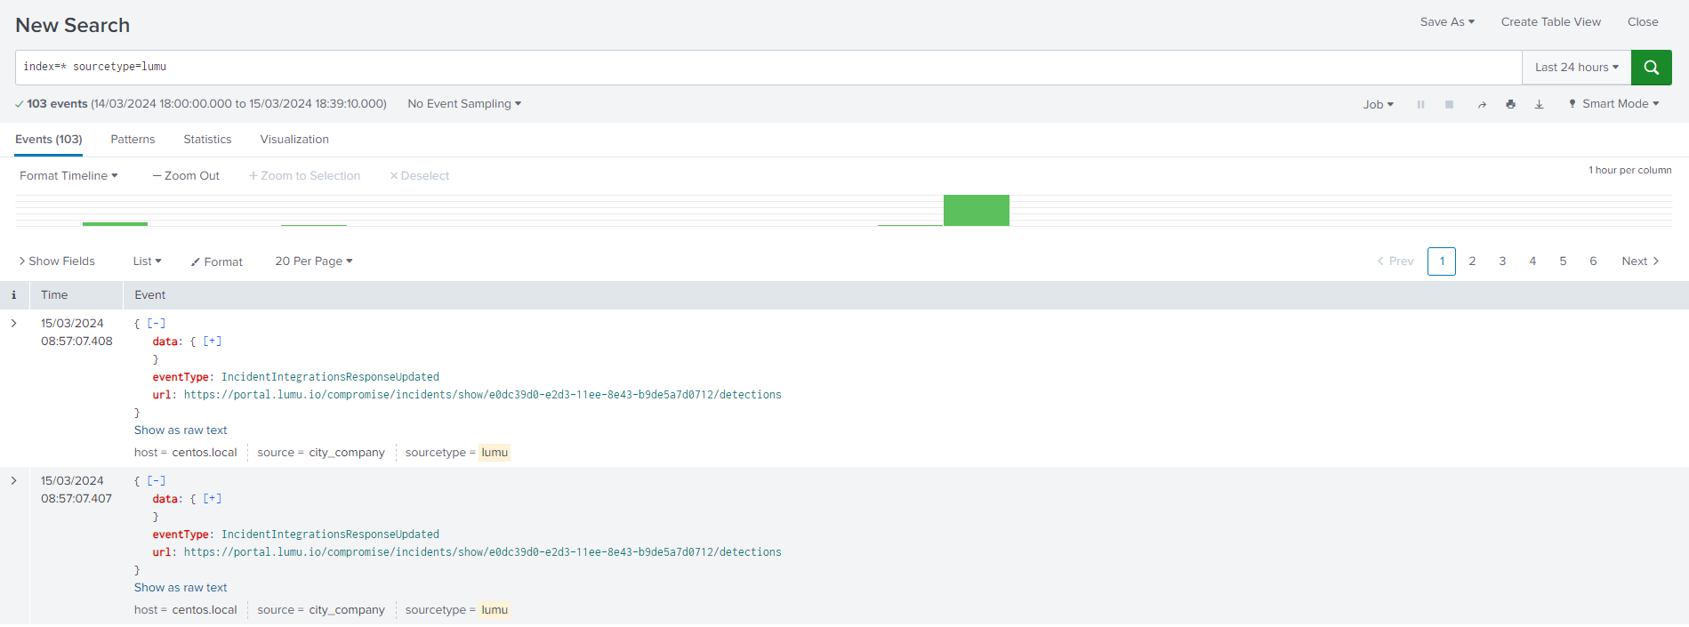Open the Last 24 hours time range picker
Viewport: 1689px width, 627px height.
pyautogui.click(x=1576, y=68)
